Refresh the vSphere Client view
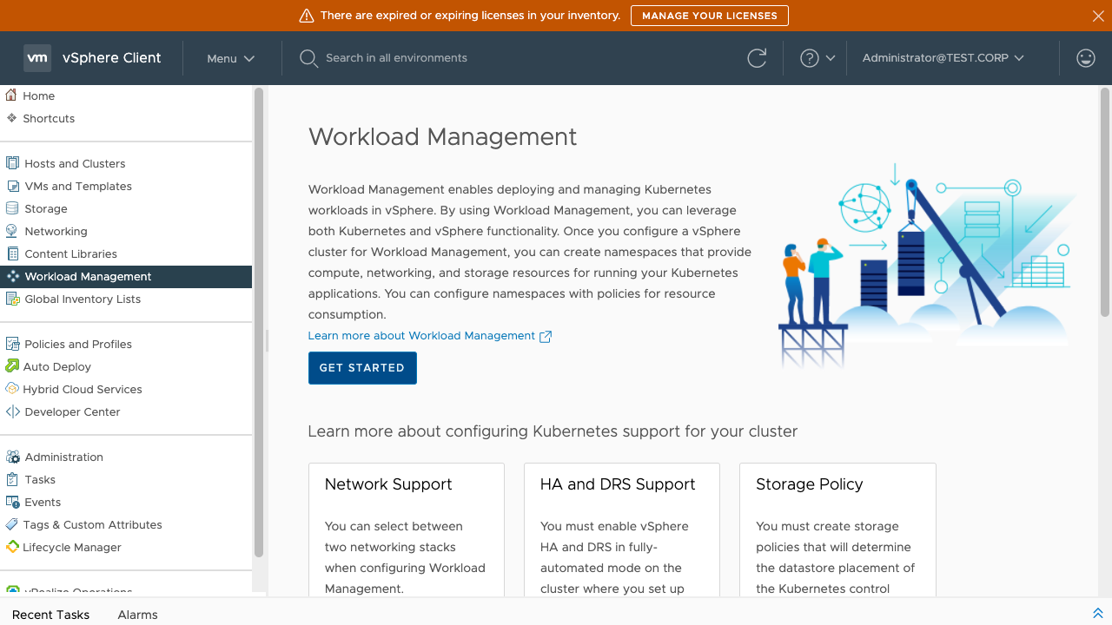The width and height of the screenshot is (1112, 625). point(757,58)
